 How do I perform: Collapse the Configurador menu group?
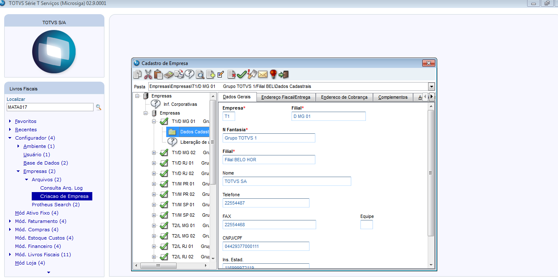[10, 138]
